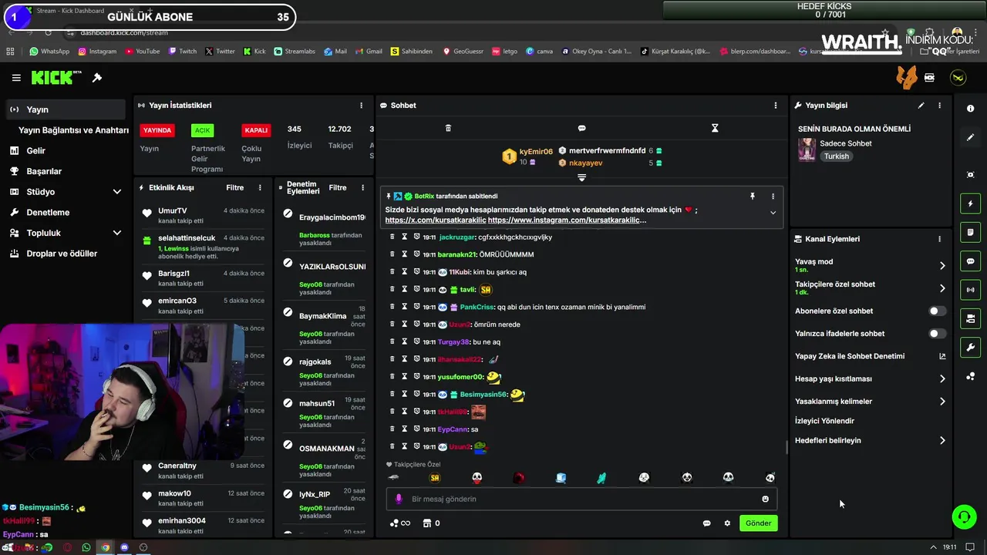This screenshot has width=987, height=555.
Task: Click the document icon in right sidebar
Action: pos(970,232)
